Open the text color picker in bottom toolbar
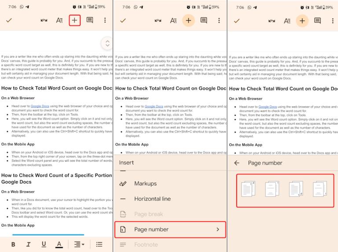Screen dimensions: 338x252 [x=59, y=244]
